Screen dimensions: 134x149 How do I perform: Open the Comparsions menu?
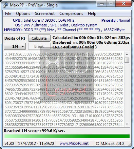(71, 14)
